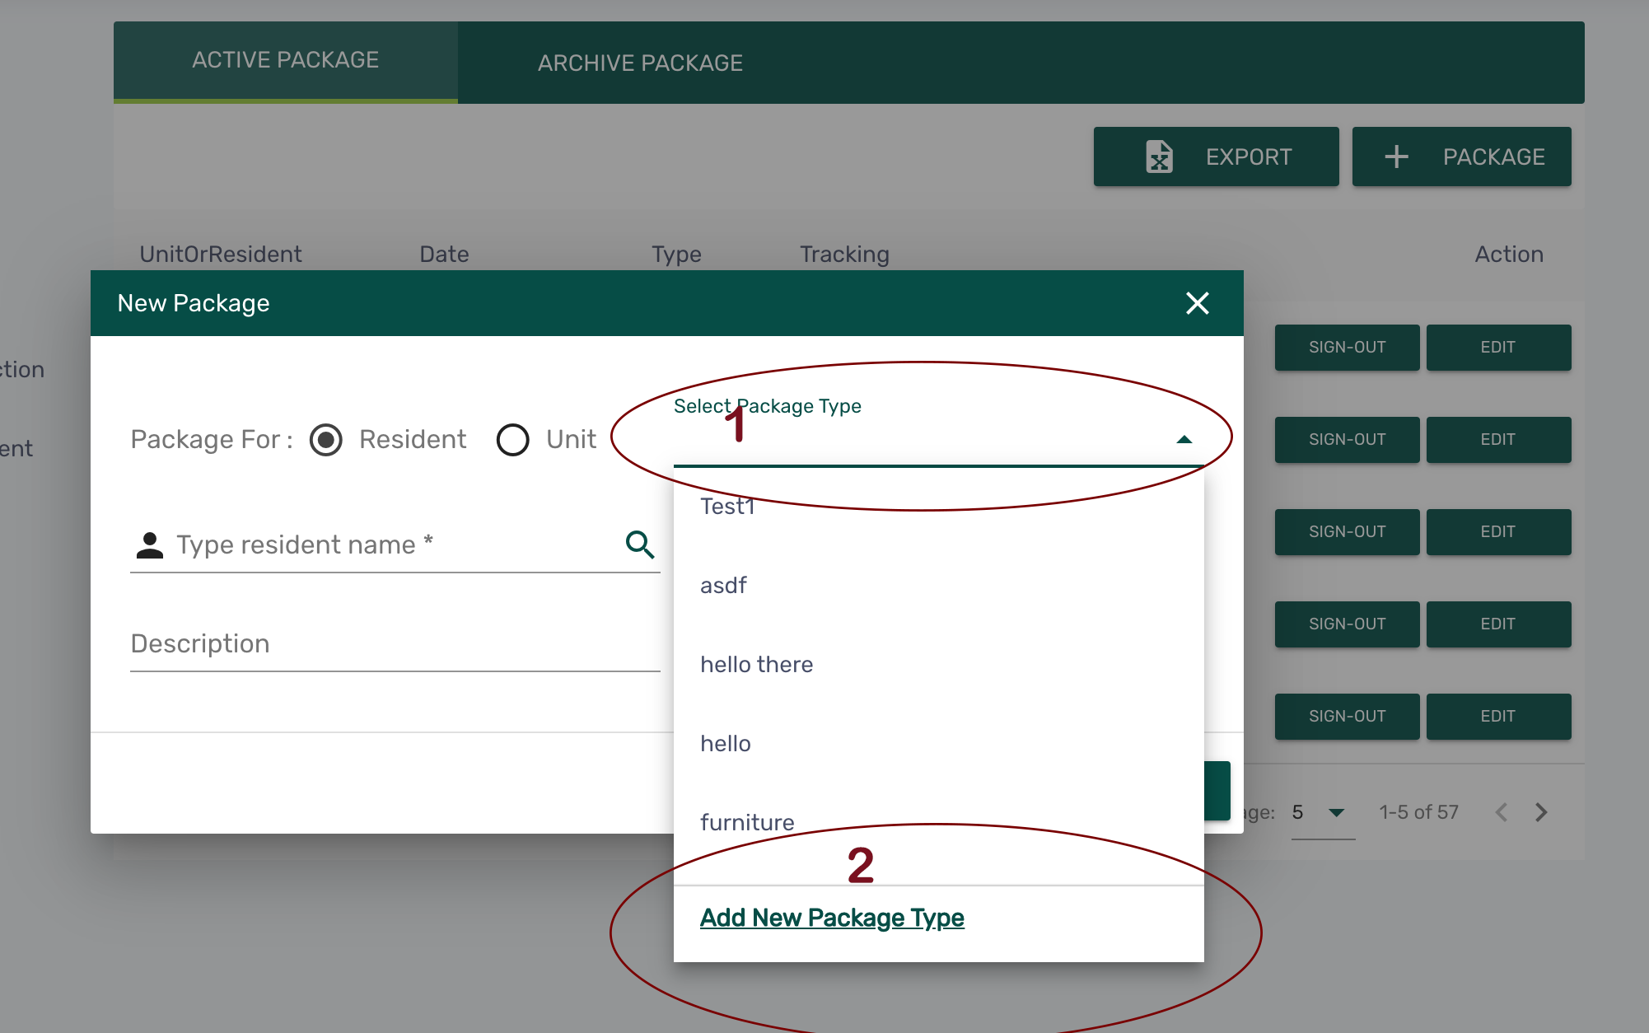Screen dimensions: 1649x1033
Task: Choose 'furniture' from package type list
Action: click(x=747, y=822)
